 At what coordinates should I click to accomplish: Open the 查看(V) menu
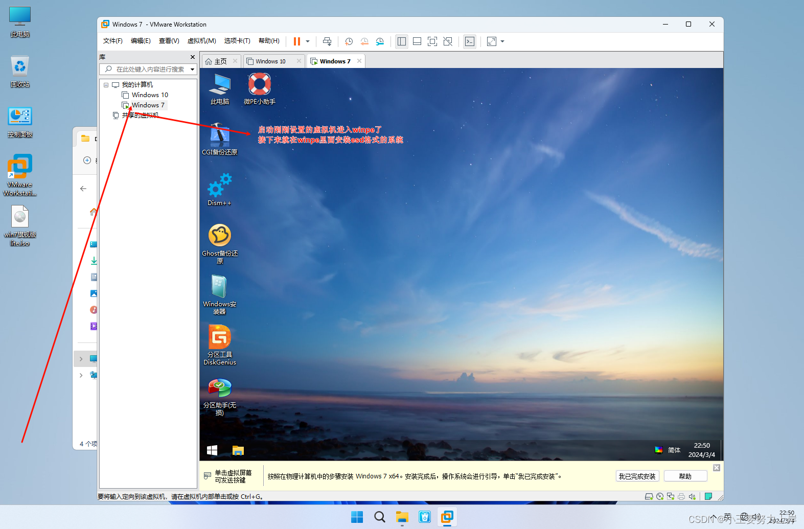[x=169, y=41]
